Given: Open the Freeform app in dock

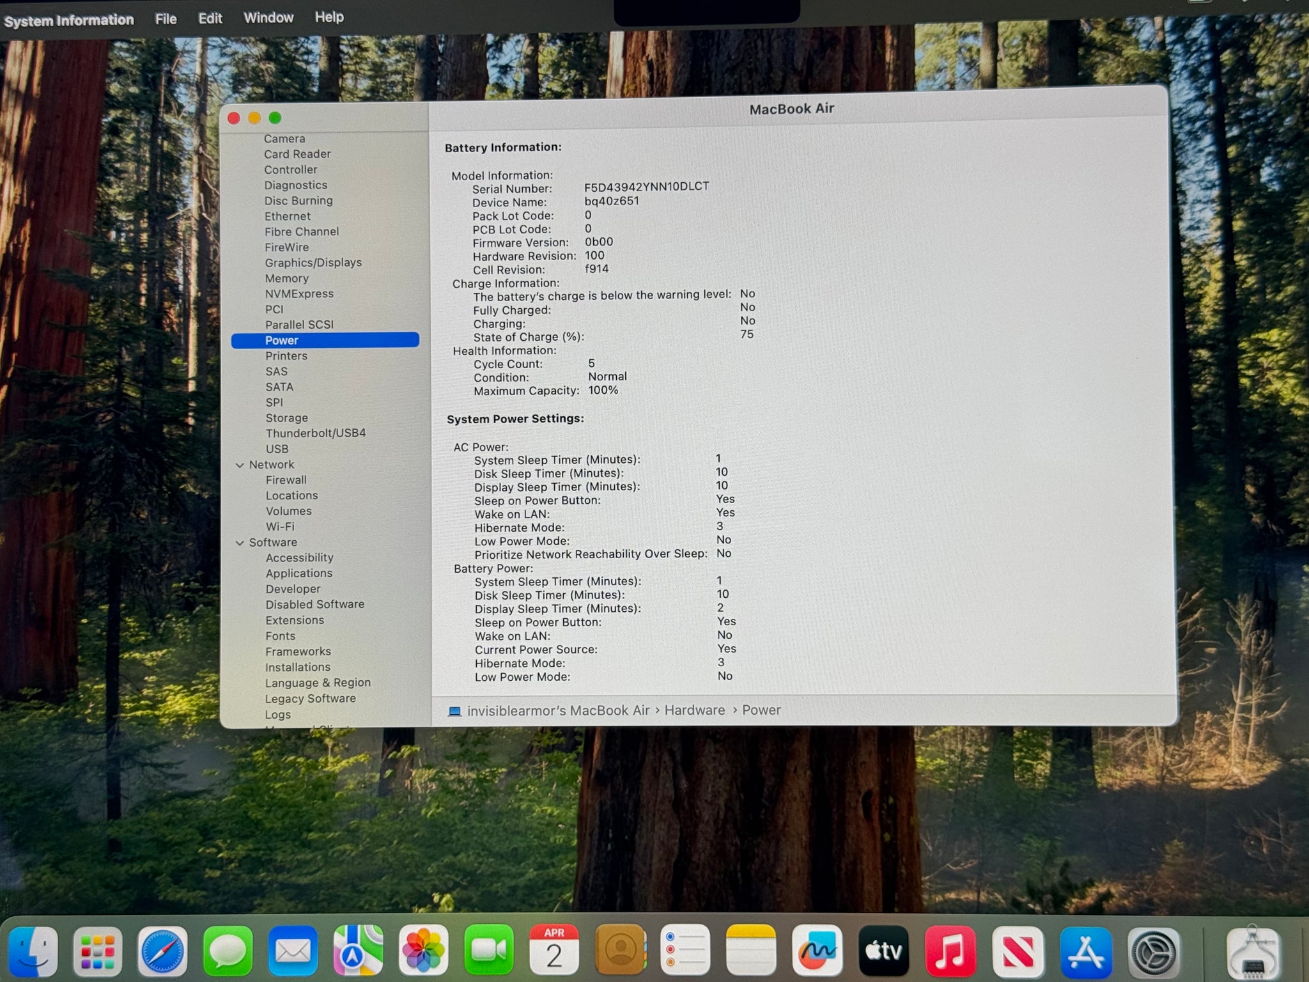Looking at the screenshot, I should coord(817,951).
